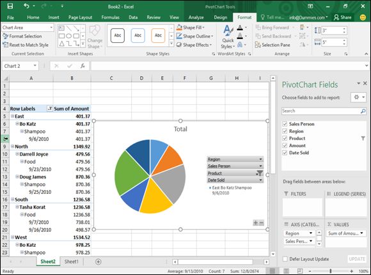The width and height of the screenshot is (371, 275).
Task: Switch to the Sheet1 tab
Action: tap(71, 262)
